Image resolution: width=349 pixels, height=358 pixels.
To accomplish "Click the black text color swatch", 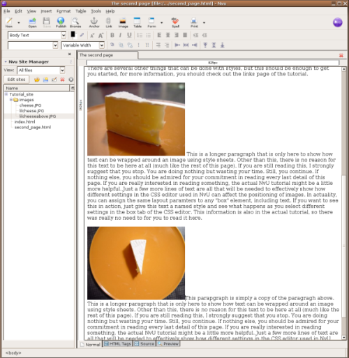I will [73, 34].
